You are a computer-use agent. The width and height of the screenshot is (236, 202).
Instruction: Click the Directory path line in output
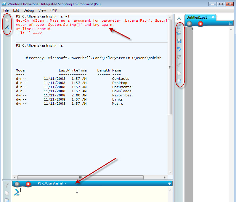coord(93,58)
